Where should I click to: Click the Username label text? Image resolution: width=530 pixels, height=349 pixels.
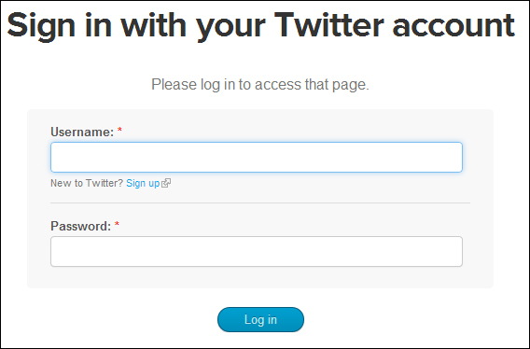[82, 132]
